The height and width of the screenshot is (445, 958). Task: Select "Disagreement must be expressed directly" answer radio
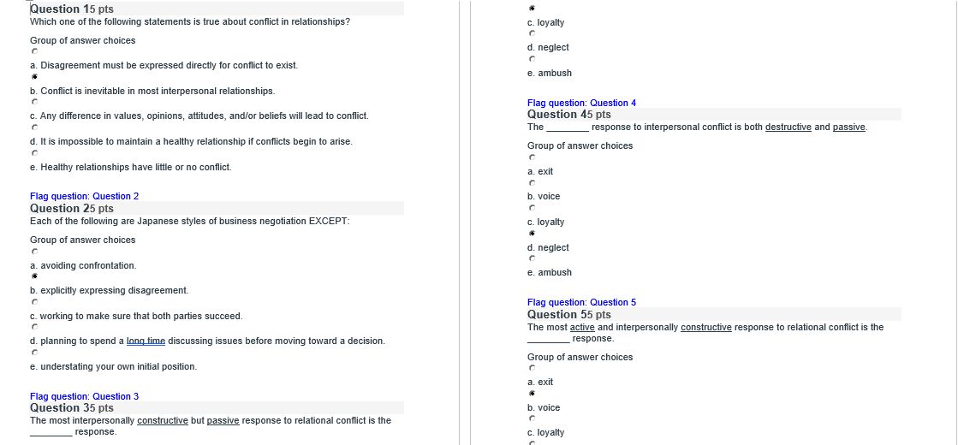click(x=33, y=51)
